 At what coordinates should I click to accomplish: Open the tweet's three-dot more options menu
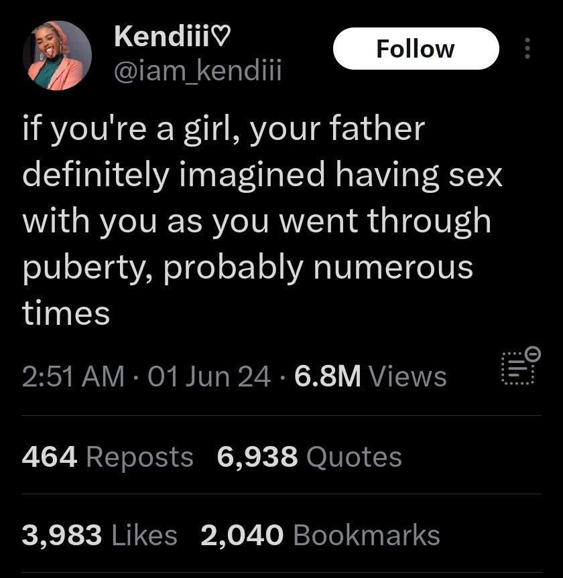click(527, 49)
